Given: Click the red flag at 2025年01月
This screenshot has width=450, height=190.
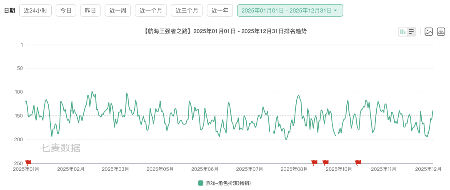Looking at the screenshot, I should pos(28,162).
